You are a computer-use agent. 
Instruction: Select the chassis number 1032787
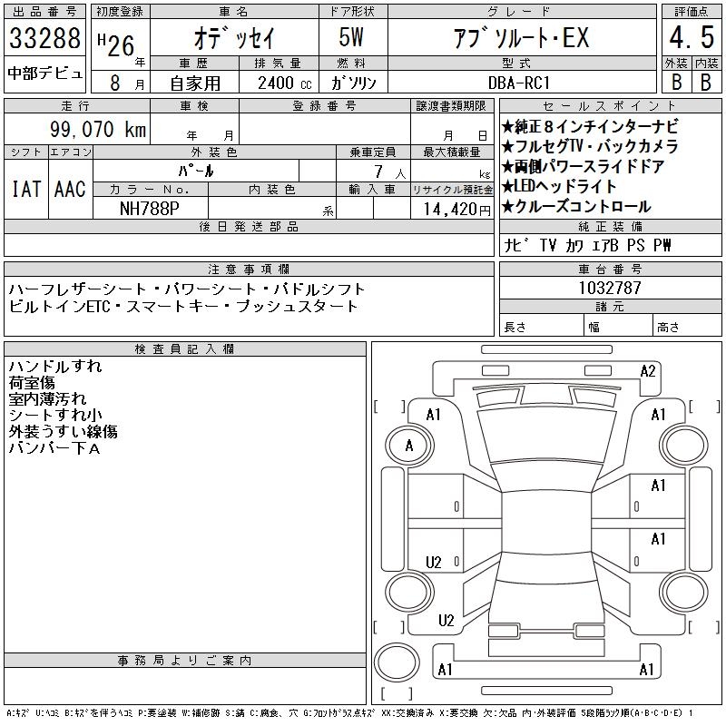610,288
